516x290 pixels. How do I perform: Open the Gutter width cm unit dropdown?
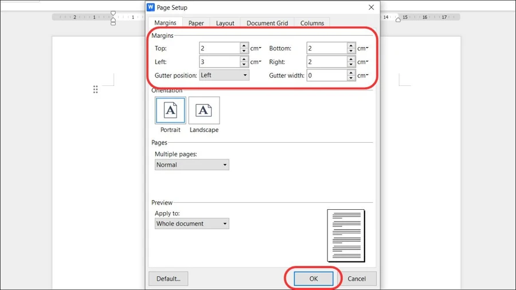point(363,75)
